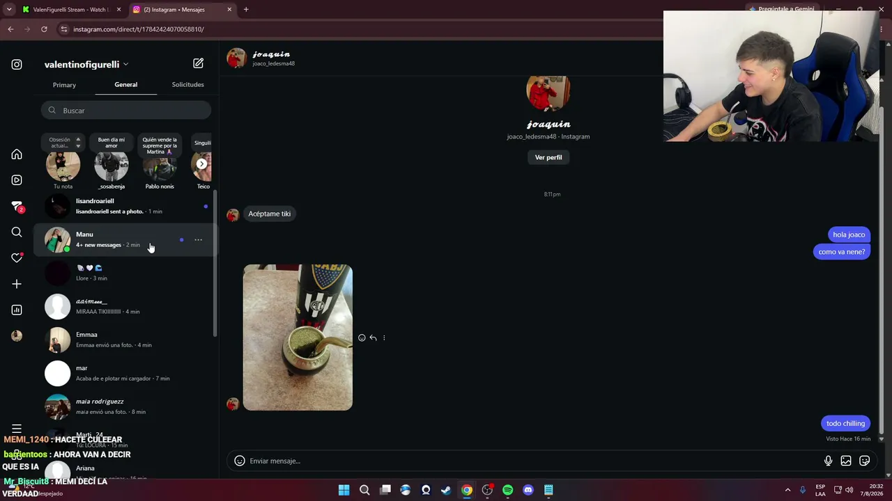Image resolution: width=892 pixels, height=501 pixels.
Task: Open the conversation with mar
Action: 126,374
